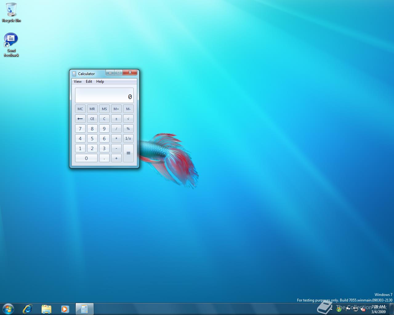
Task: Open the Edit menu in Calculator
Action: 89,82
